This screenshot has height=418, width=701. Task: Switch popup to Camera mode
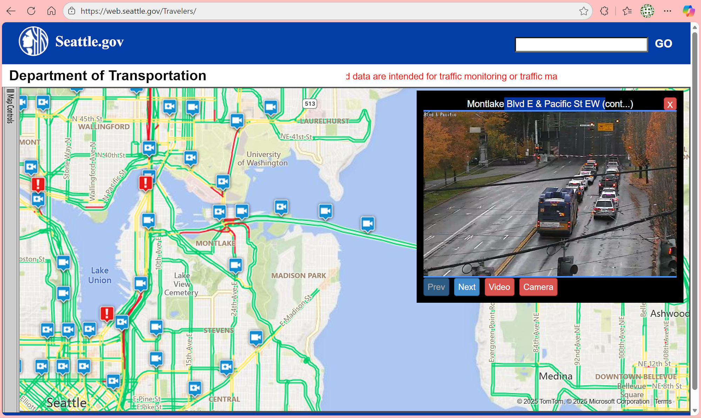pyautogui.click(x=538, y=287)
